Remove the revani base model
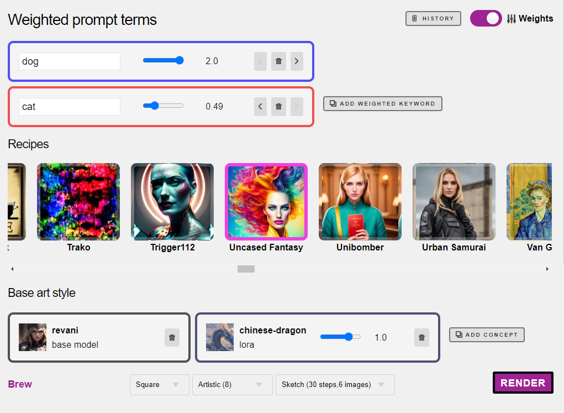The width and height of the screenshot is (564, 413). click(172, 337)
